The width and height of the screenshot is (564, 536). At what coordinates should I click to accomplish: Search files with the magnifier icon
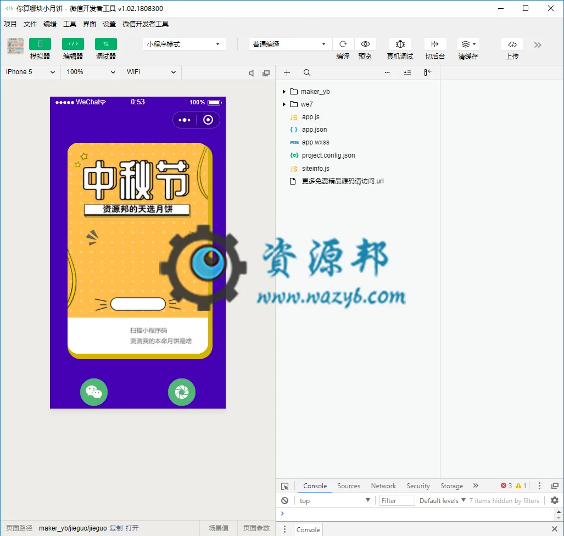click(x=307, y=72)
